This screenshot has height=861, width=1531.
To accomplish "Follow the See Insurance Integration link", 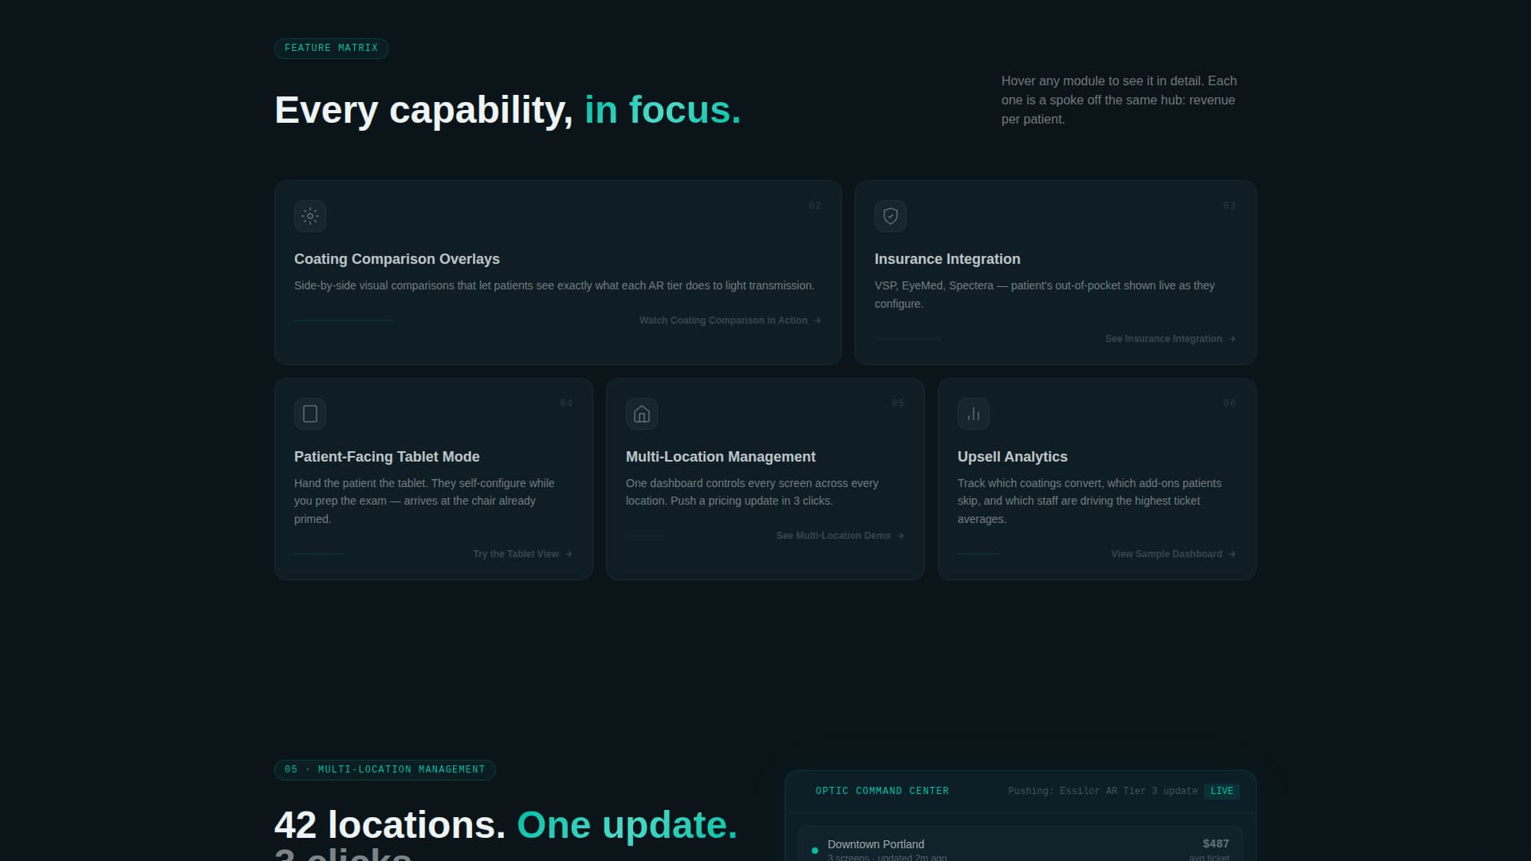I will click(1170, 339).
